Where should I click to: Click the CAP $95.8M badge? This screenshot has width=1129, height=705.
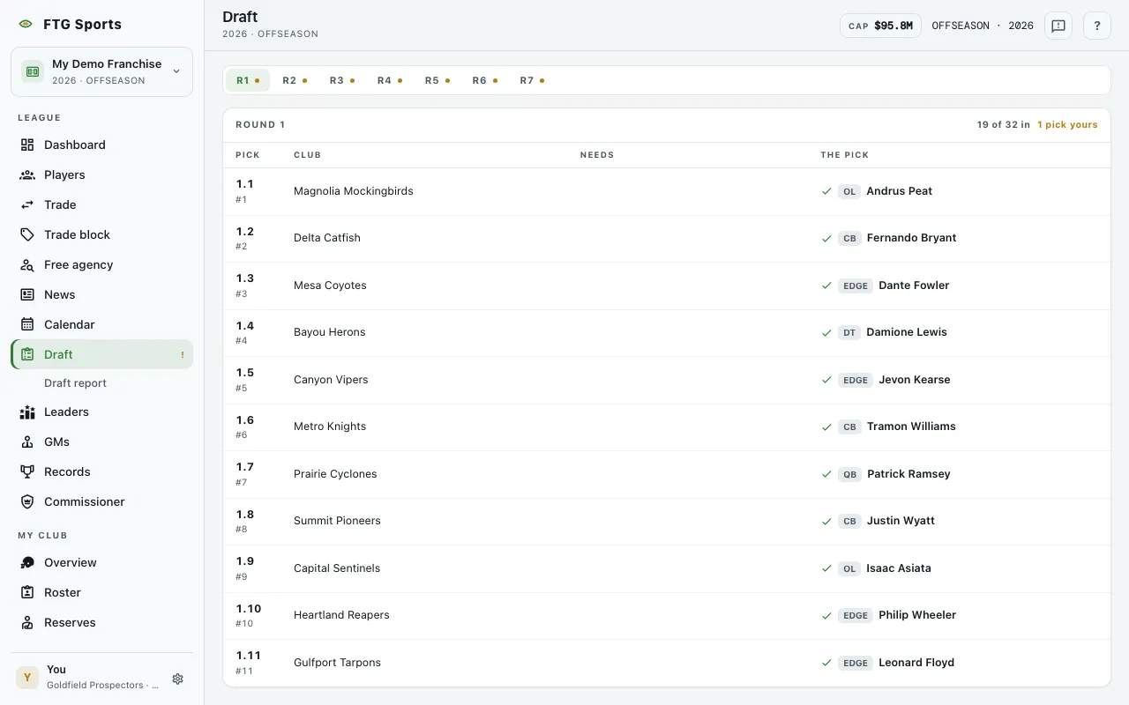[x=880, y=26]
